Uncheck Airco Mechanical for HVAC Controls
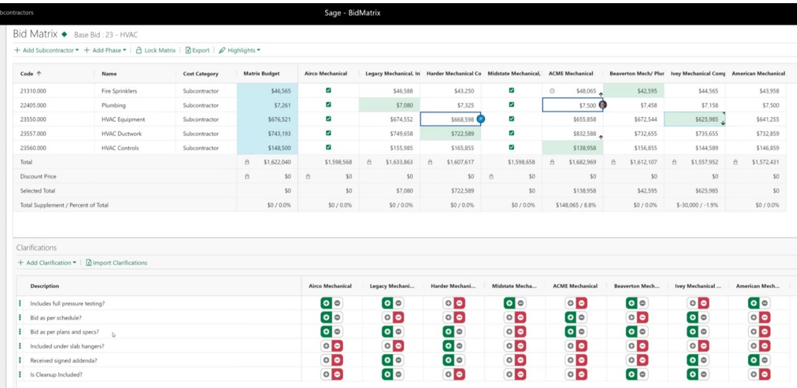Image resolution: width=797 pixels, height=388 pixels. (x=328, y=148)
